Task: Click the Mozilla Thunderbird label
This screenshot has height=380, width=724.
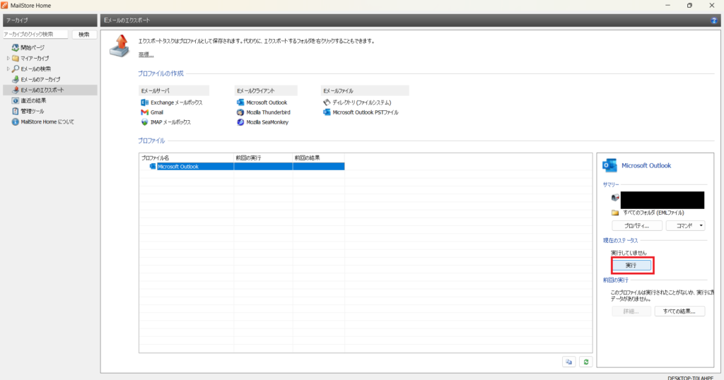Action: click(268, 112)
